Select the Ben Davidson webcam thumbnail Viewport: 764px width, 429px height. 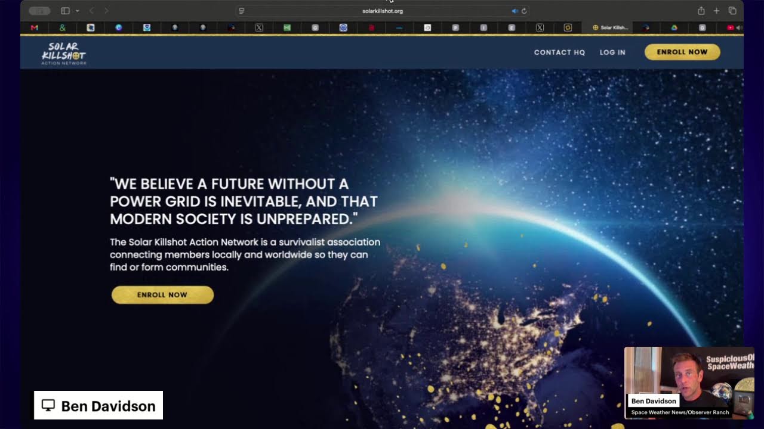(689, 383)
